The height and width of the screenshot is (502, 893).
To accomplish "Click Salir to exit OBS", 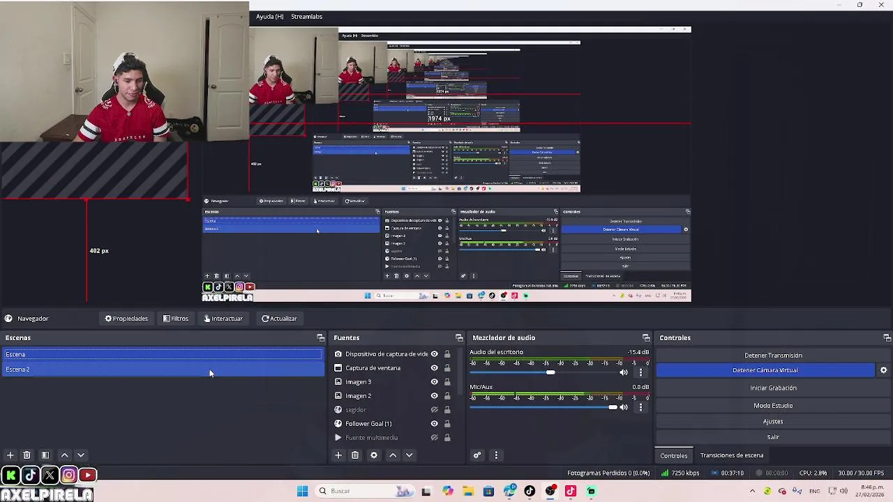I will point(773,437).
